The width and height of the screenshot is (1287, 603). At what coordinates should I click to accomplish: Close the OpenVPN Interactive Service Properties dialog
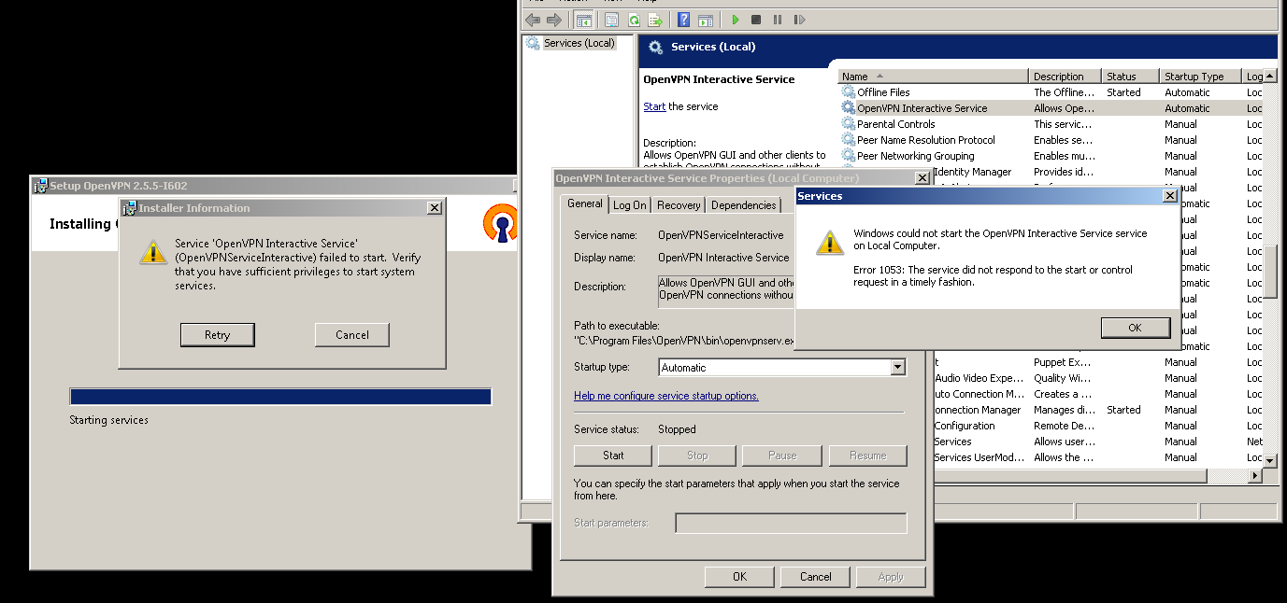pos(922,177)
